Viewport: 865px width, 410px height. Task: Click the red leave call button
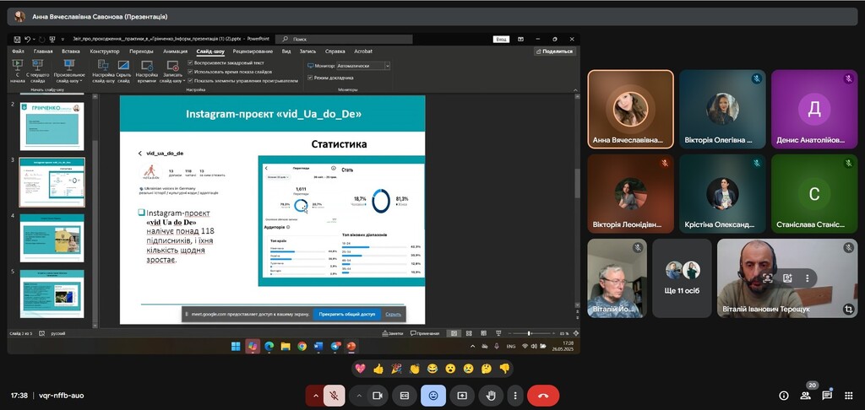(x=542, y=395)
